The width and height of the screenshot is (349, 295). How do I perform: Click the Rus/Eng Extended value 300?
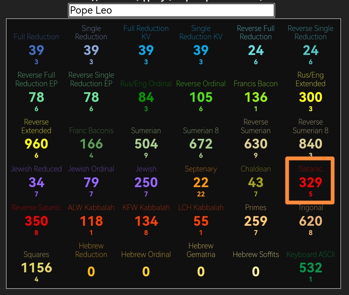tap(310, 97)
